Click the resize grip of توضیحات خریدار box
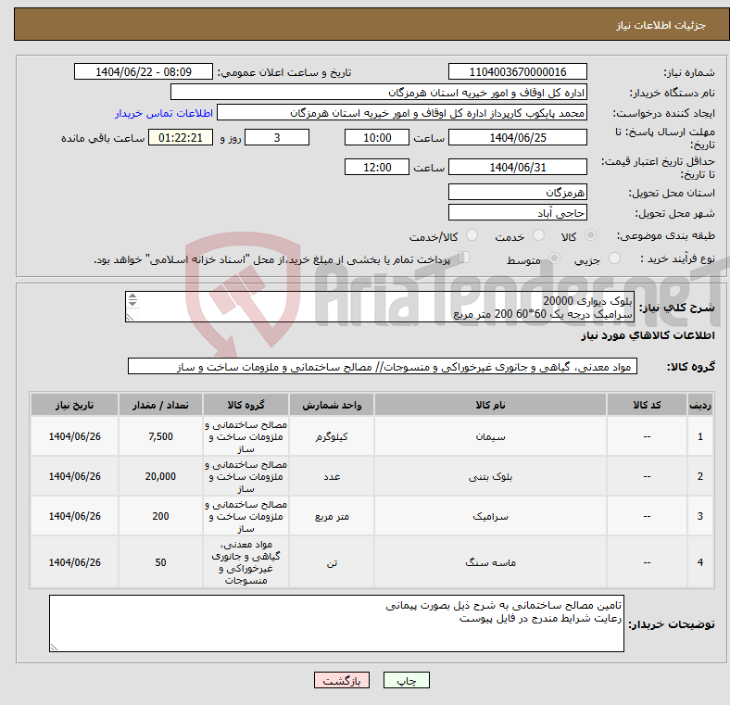 point(54,647)
